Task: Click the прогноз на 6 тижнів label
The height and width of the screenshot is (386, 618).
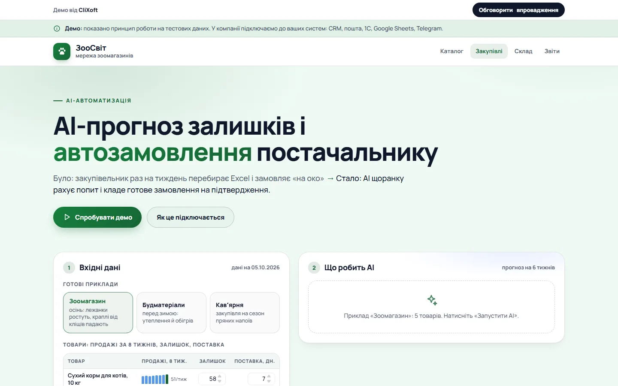Action: (x=528, y=267)
